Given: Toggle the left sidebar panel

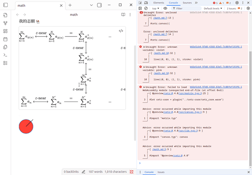Looking at the screenshot, I should coord(5,5).
